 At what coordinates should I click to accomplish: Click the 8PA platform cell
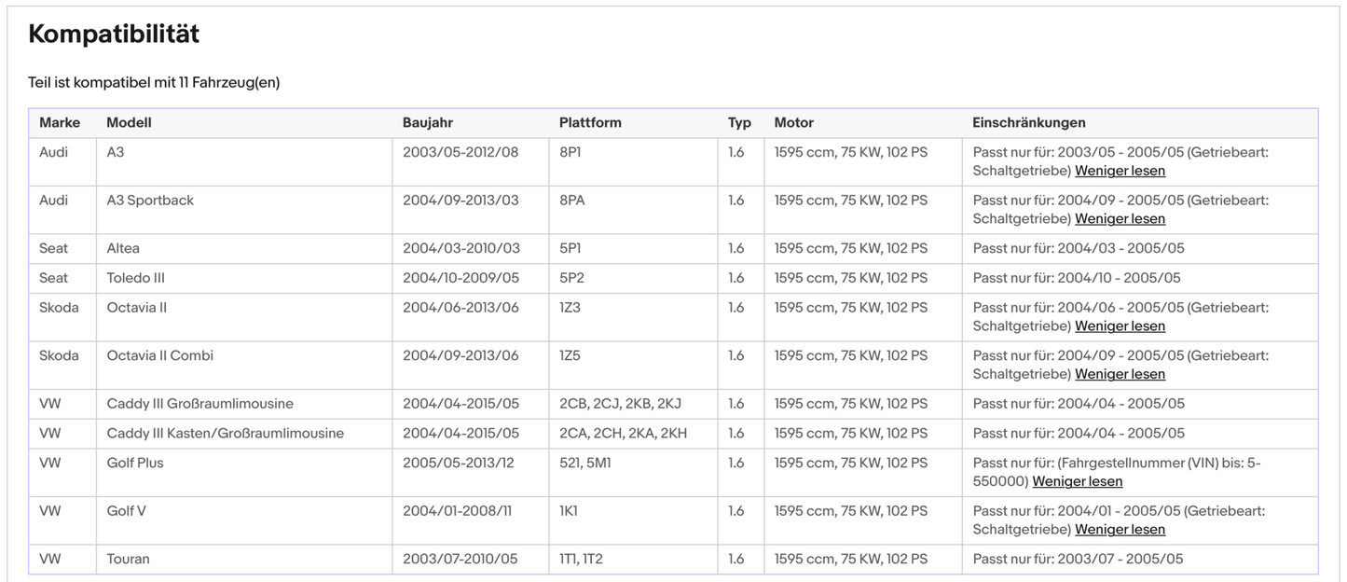click(570, 201)
